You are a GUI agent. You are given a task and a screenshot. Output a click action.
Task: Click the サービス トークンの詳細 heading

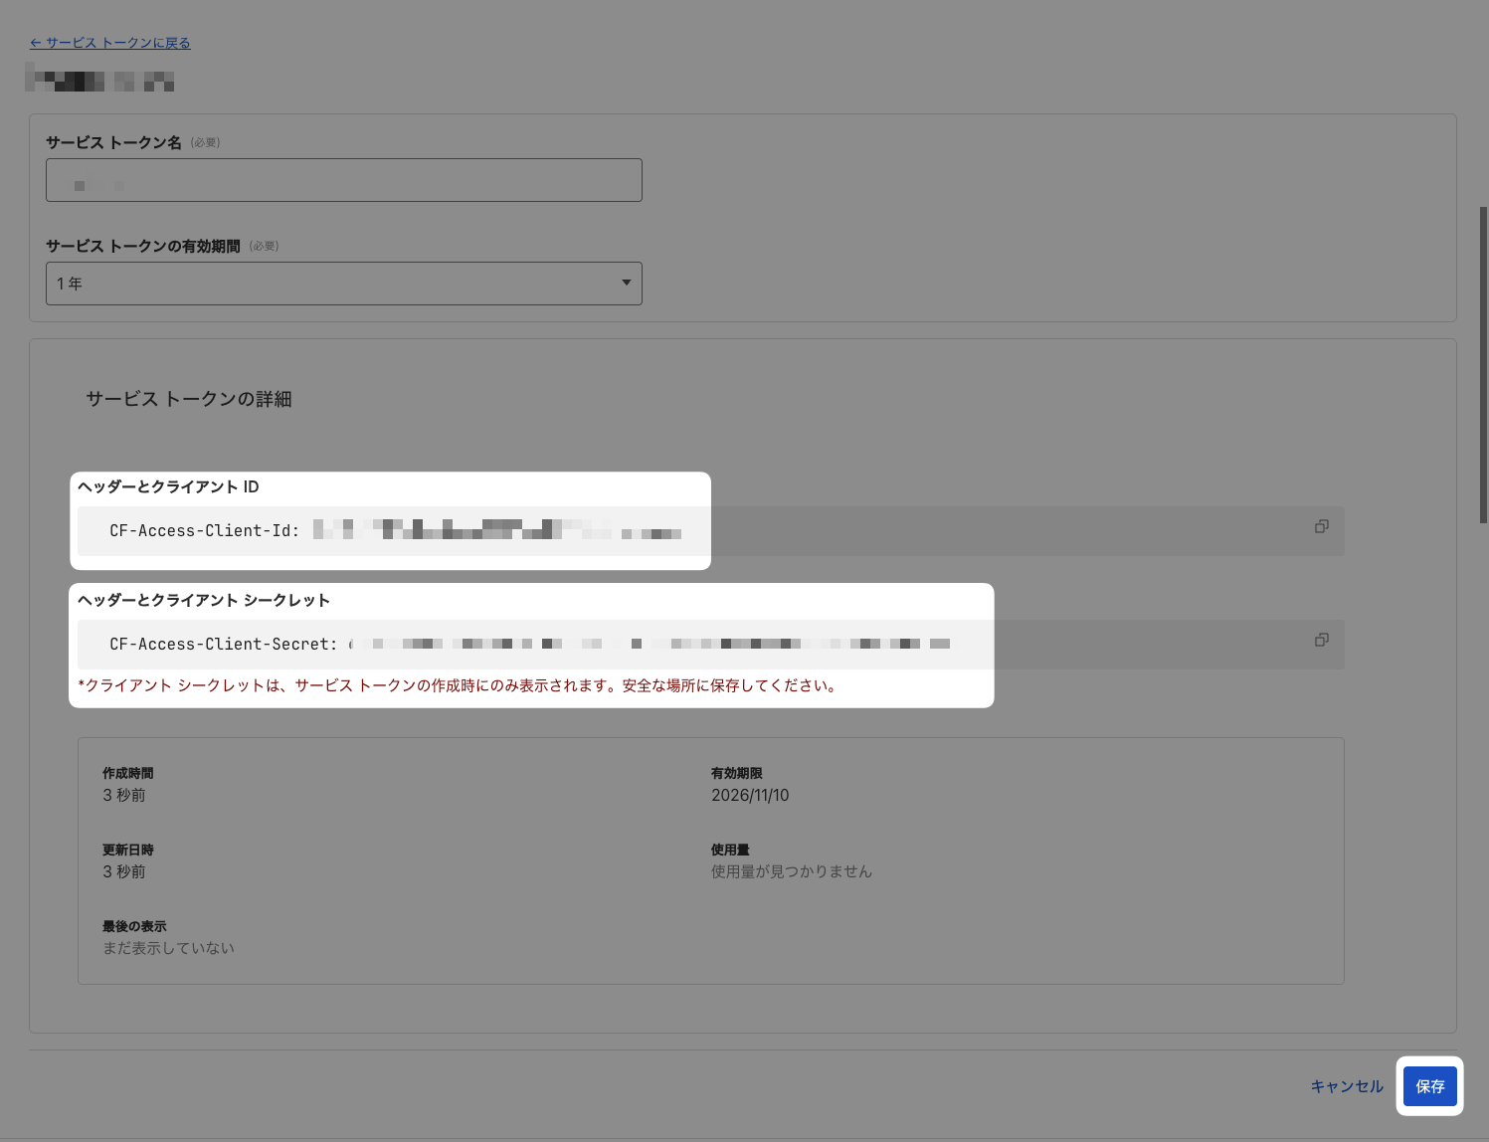click(x=189, y=399)
